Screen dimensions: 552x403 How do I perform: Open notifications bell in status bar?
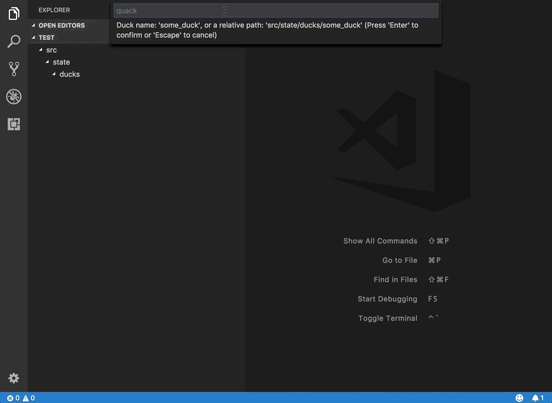(x=538, y=398)
